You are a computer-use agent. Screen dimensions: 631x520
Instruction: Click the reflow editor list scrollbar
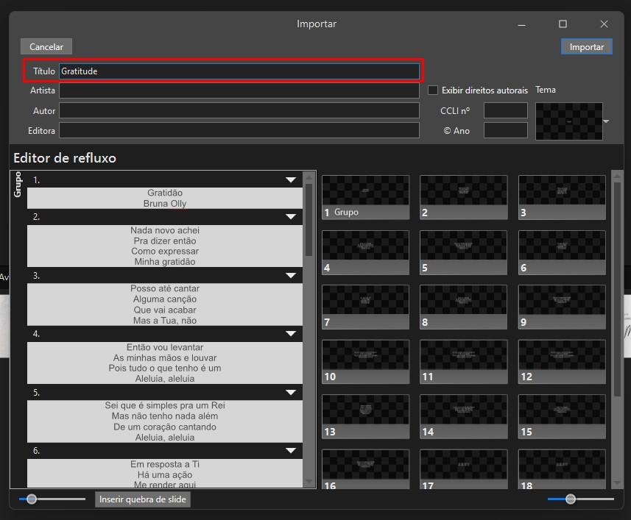pos(309,219)
